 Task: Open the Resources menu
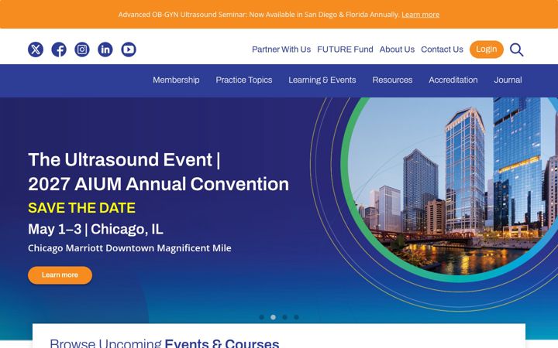(392, 80)
